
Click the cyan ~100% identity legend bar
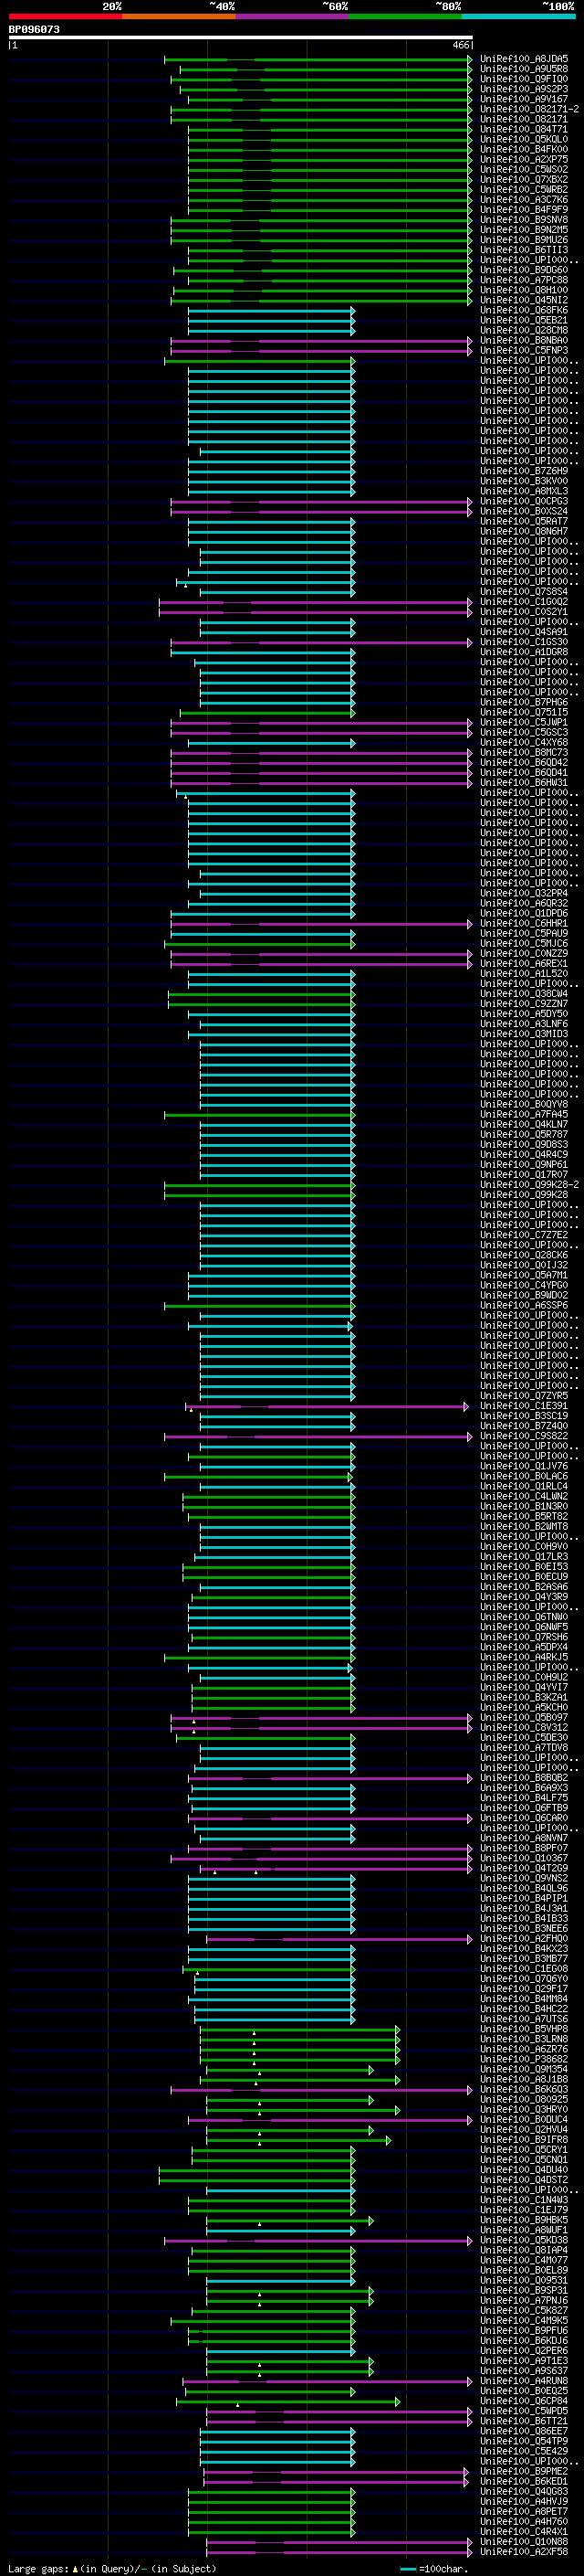click(x=519, y=16)
